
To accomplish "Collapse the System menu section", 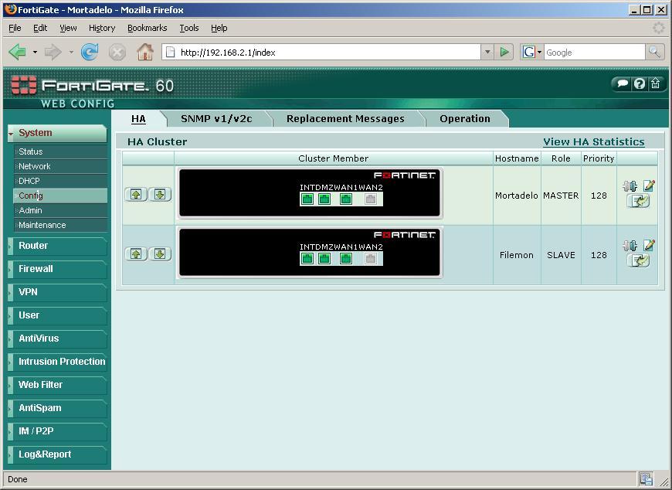I will [57, 133].
